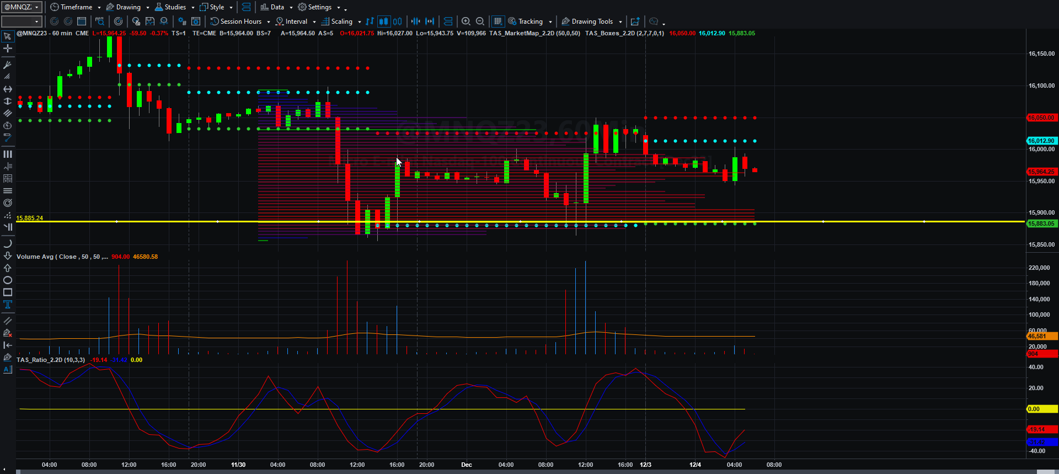Select the down arrow marker tool

coord(8,255)
